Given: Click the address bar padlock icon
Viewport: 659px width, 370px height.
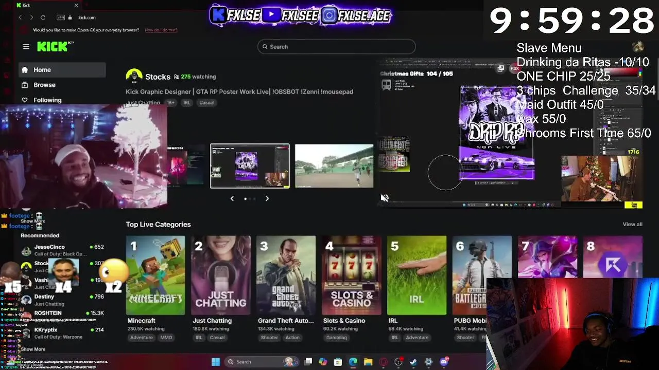Looking at the screenshot, I should coord(70,17).
